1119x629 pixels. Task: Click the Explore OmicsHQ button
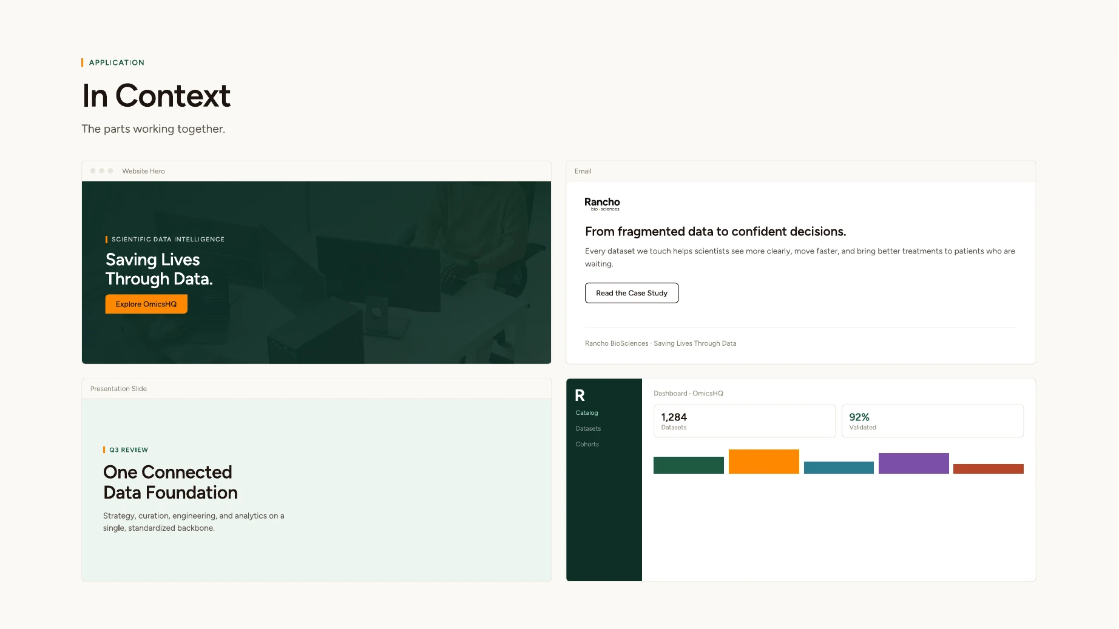click(x=146, y=304)
